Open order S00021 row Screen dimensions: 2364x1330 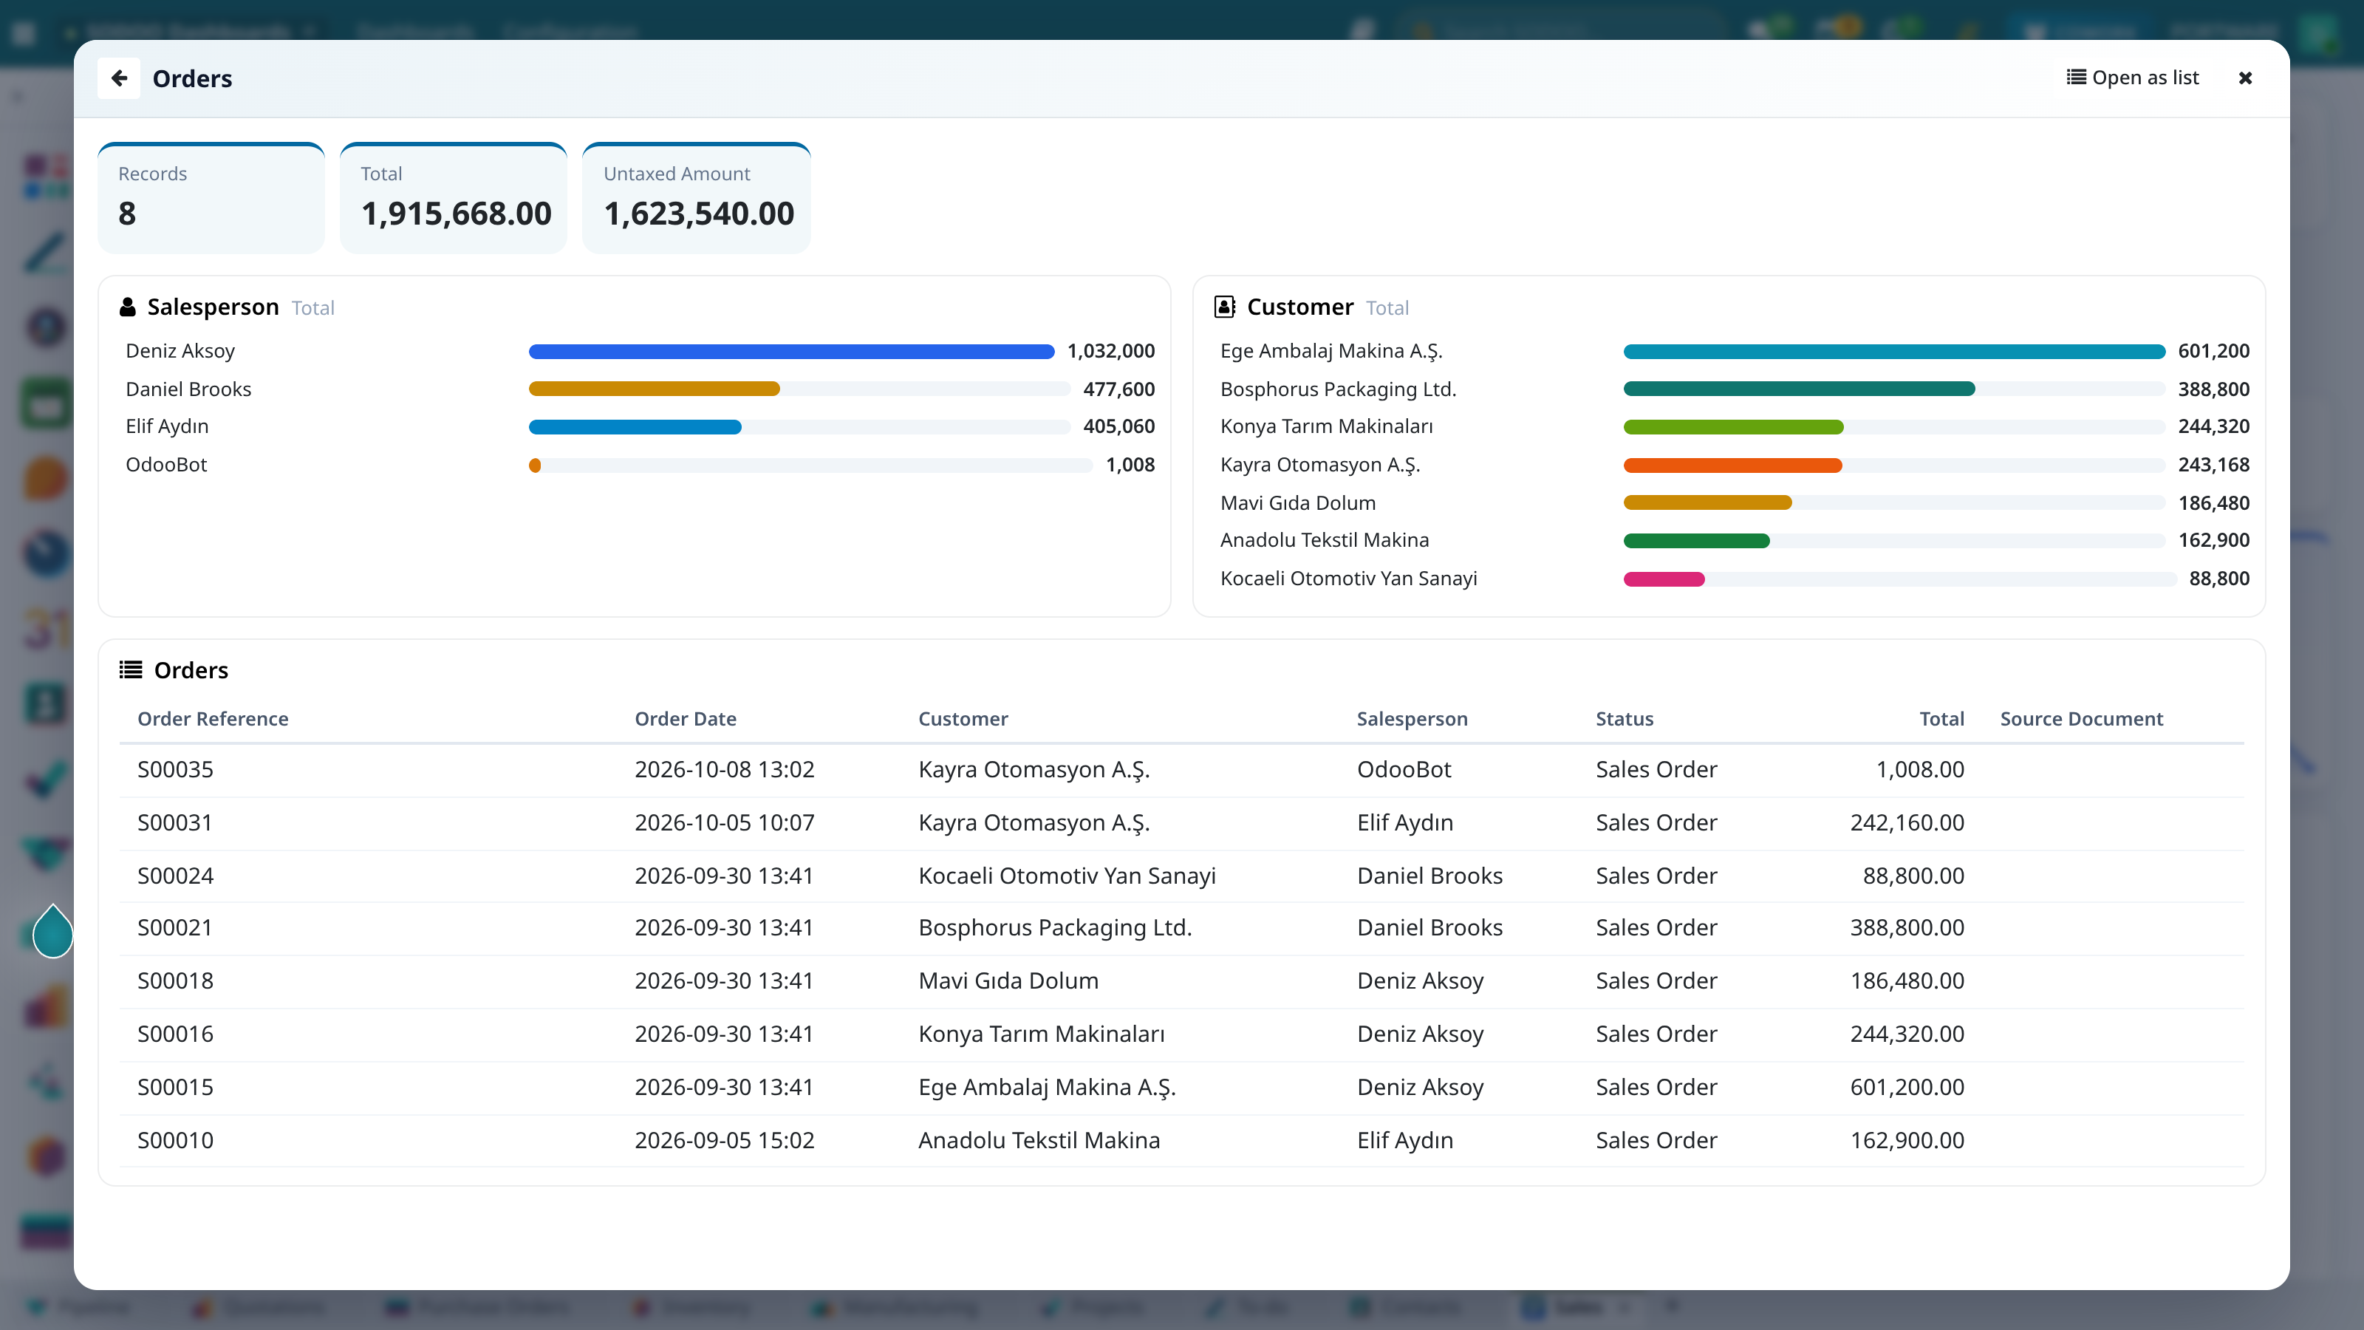(x=1181, y=928)
